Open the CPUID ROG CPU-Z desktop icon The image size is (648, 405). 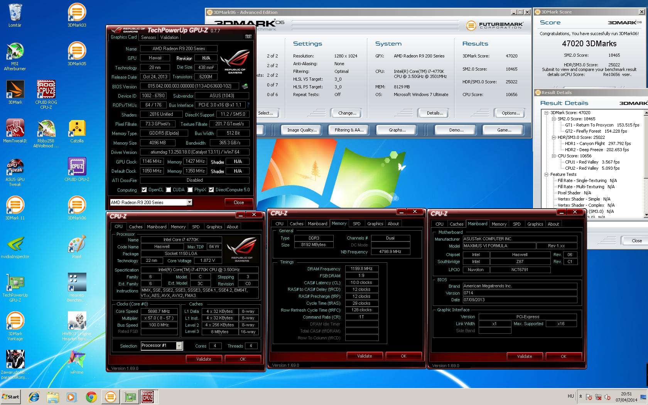coord(46,95)
